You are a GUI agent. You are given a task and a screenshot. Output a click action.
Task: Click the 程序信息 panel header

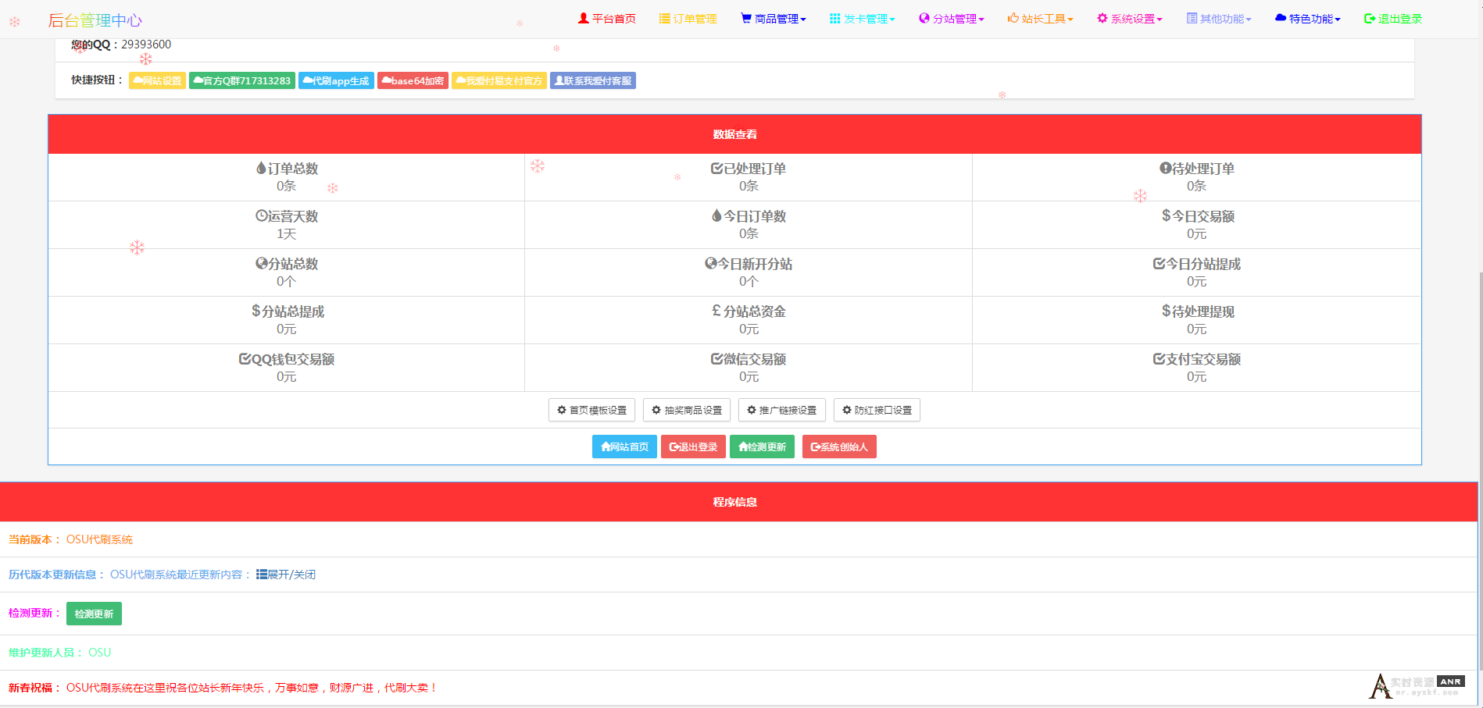[x=738, y=502]
